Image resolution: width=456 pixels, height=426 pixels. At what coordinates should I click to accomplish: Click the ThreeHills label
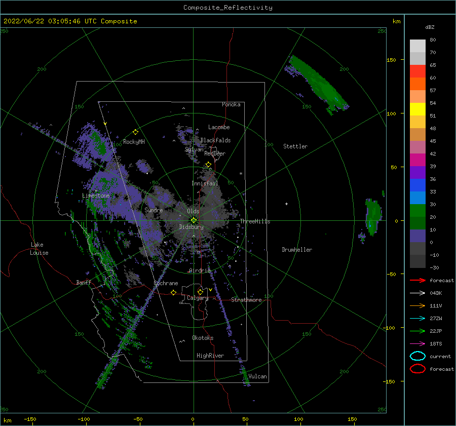click(255, 221)
